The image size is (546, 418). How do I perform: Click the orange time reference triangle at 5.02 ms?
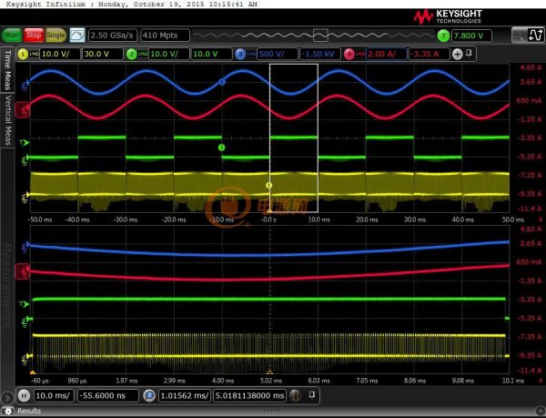[x=269, y=372]
